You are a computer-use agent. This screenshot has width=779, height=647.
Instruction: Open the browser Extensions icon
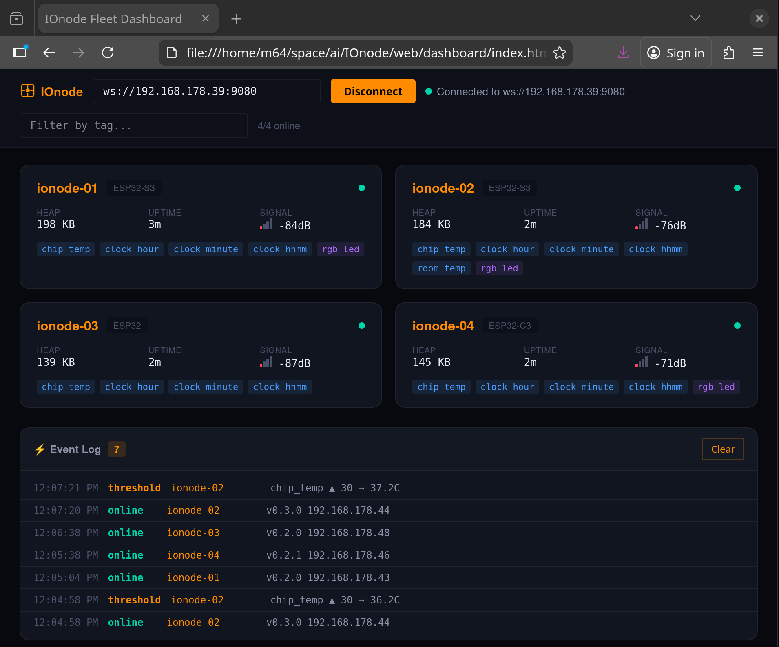click(x=729, y=53)
